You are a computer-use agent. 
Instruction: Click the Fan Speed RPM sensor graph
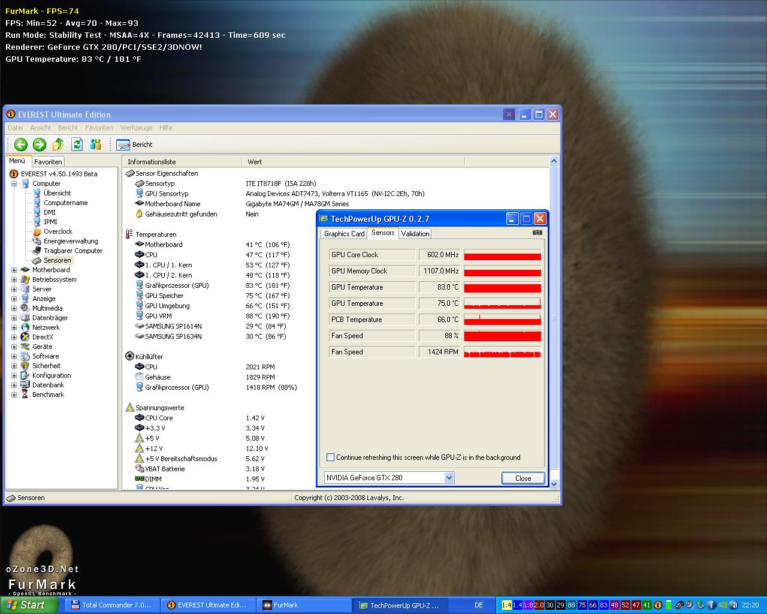pyautogui.click(x=502, y=352)
